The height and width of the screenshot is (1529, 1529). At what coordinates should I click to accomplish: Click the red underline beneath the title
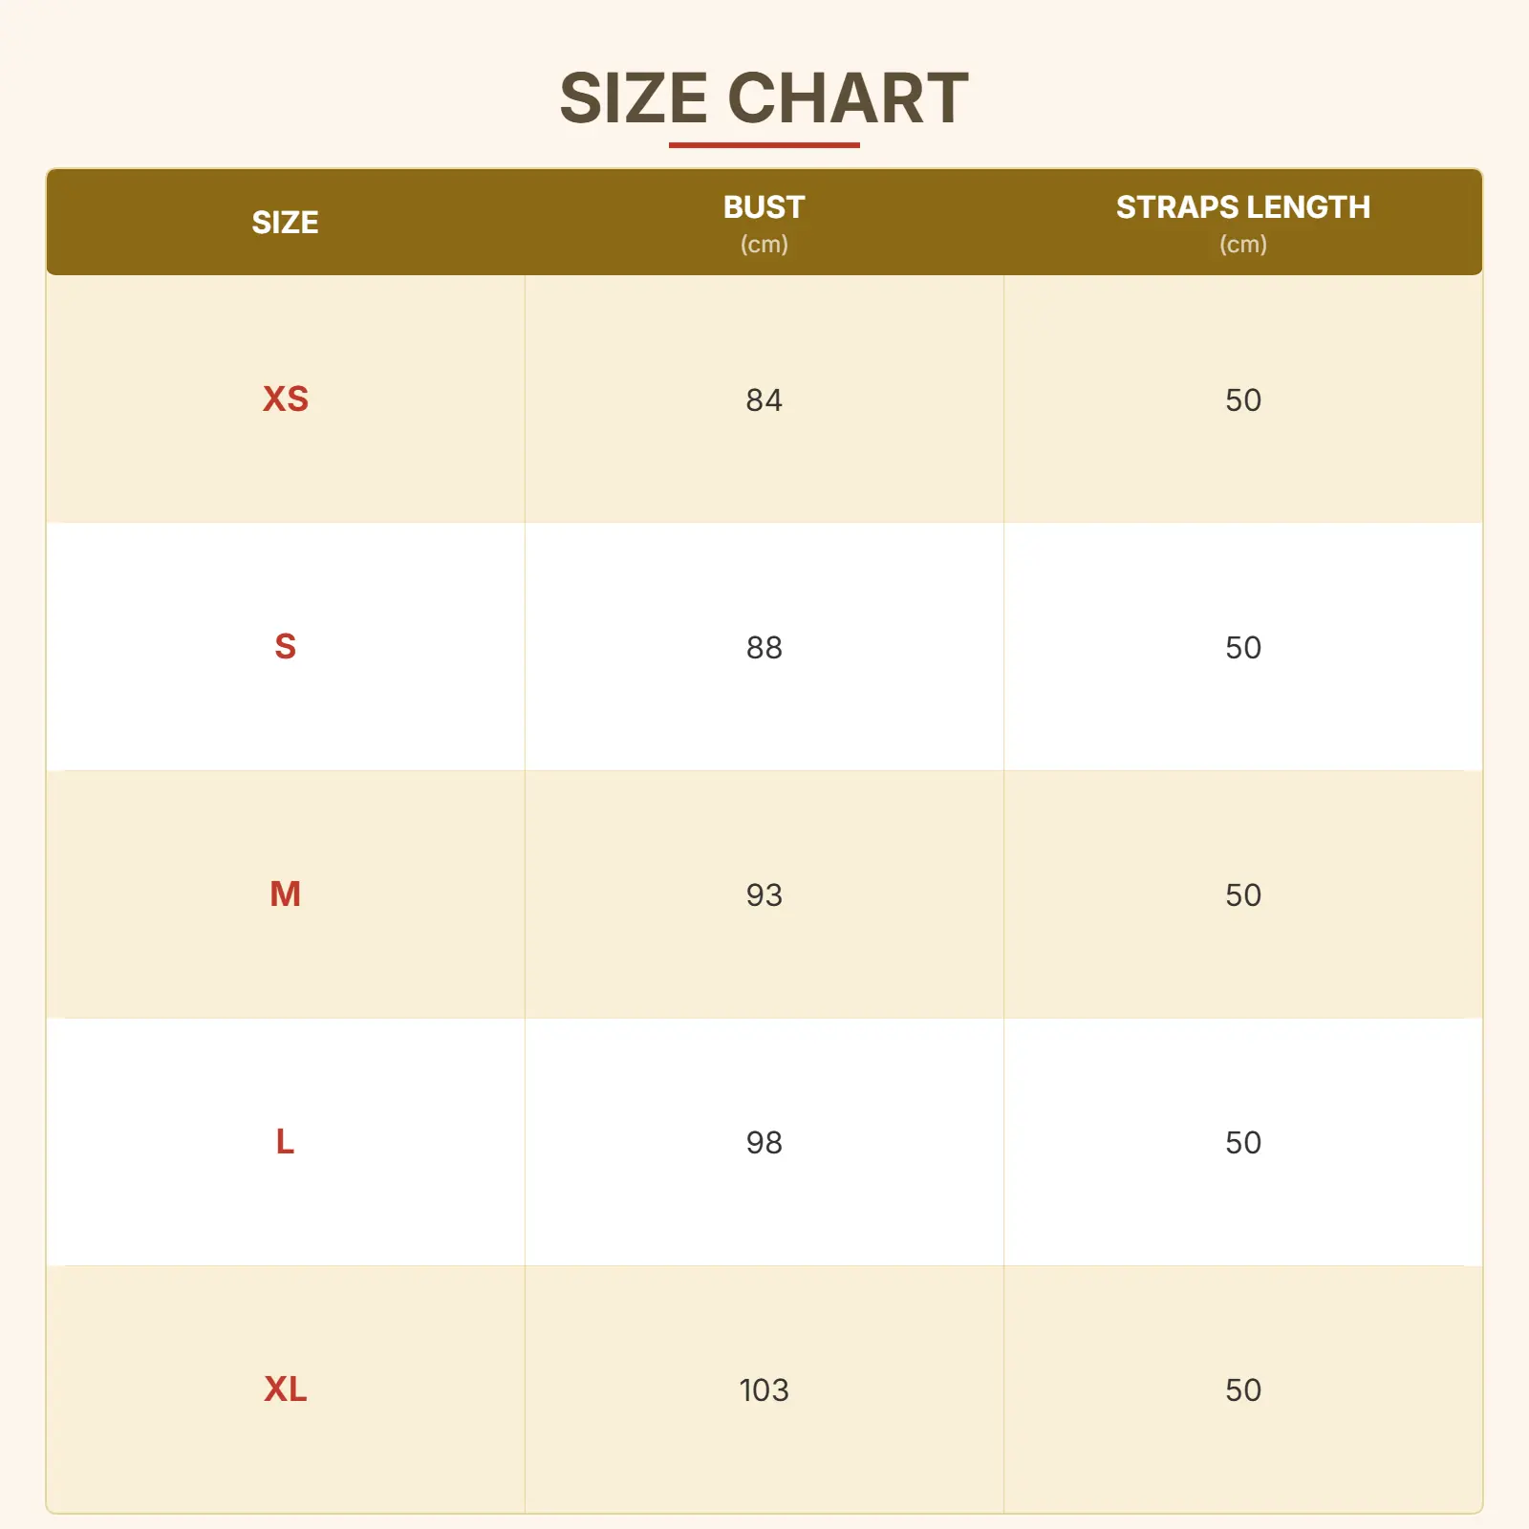coord(764,145)
